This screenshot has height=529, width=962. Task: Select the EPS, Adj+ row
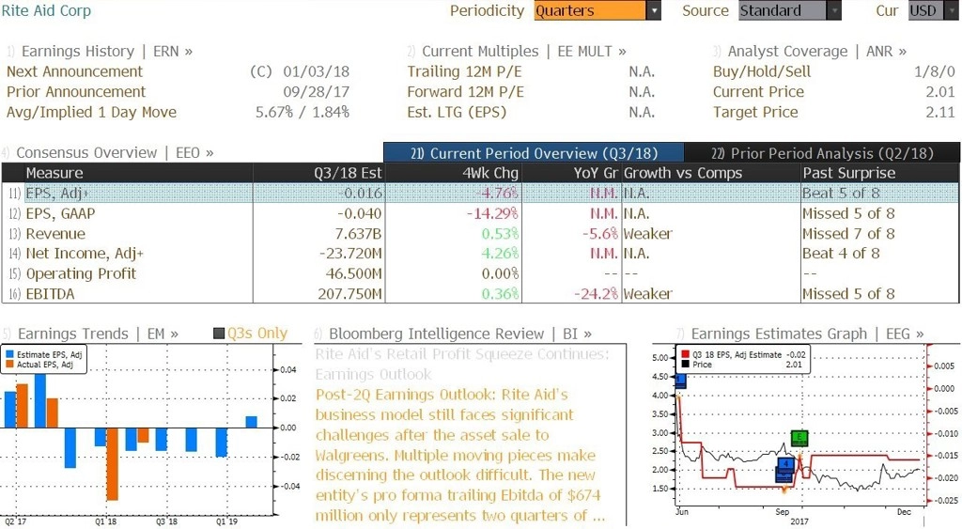pyautogui.click(x=480, y=193)
